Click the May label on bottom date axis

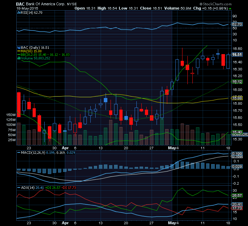172,223
